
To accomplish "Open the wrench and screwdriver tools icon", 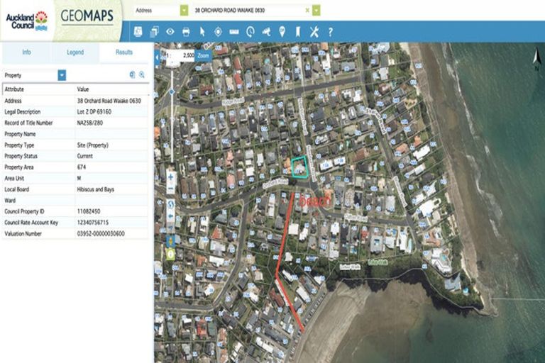I will 314,32.
